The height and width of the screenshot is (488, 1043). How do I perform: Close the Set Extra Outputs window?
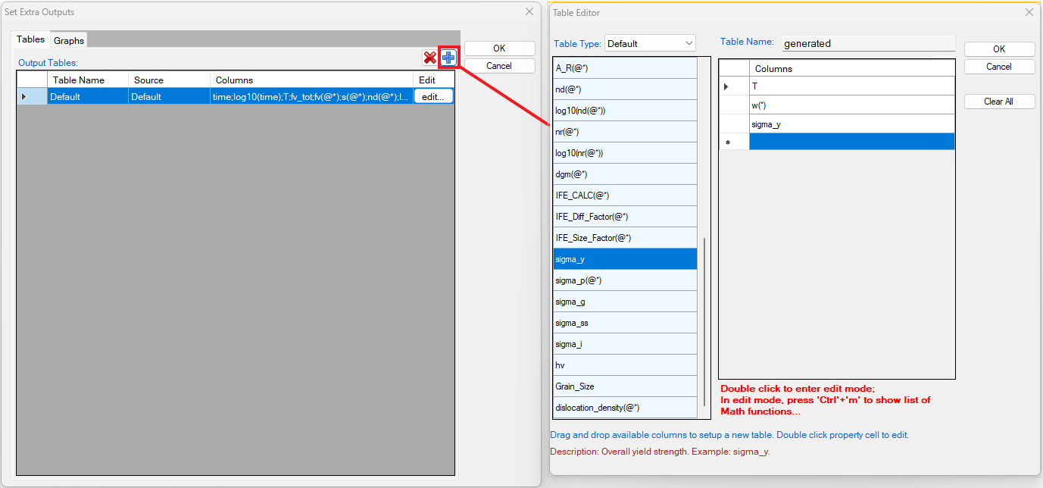529,12
